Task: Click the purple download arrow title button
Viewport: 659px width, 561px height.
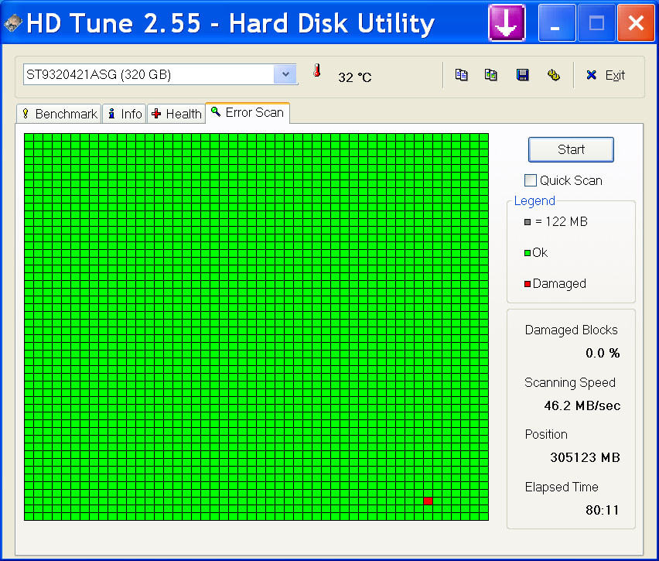Action: [507, 22]
